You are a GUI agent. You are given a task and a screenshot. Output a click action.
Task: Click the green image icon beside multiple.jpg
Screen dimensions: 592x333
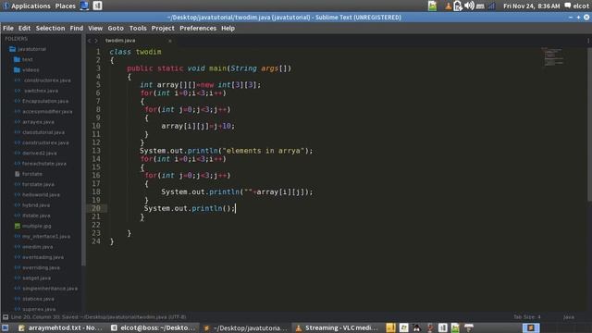click(18, 226)
